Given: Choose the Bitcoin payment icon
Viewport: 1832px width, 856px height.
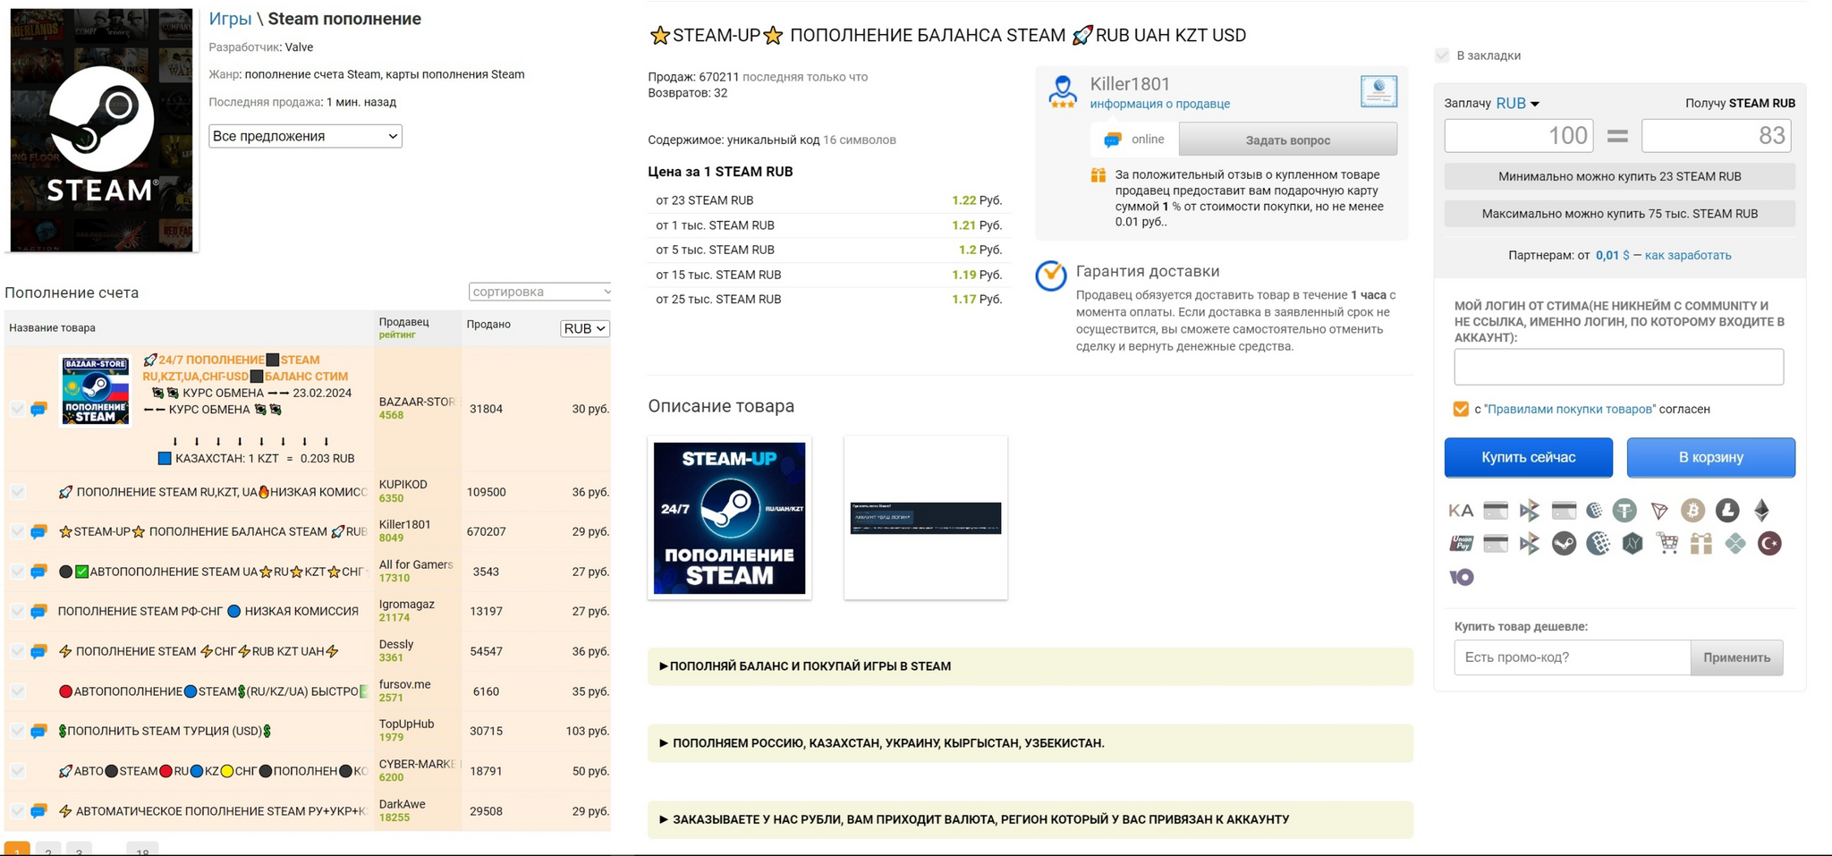Looking at the screenshot, I should click(x=1692, y=510).
